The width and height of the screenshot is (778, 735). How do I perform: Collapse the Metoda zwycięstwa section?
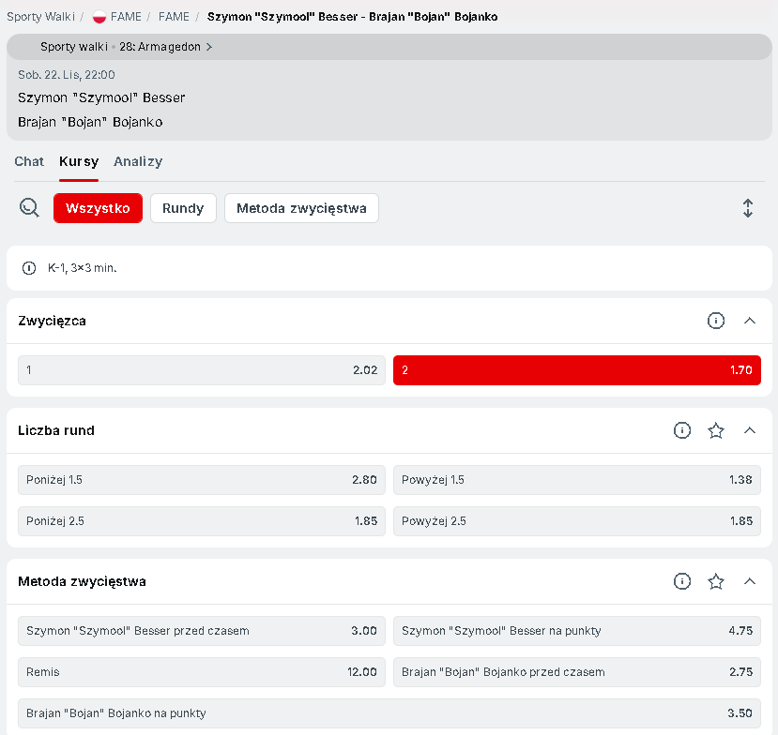point(749,581)
